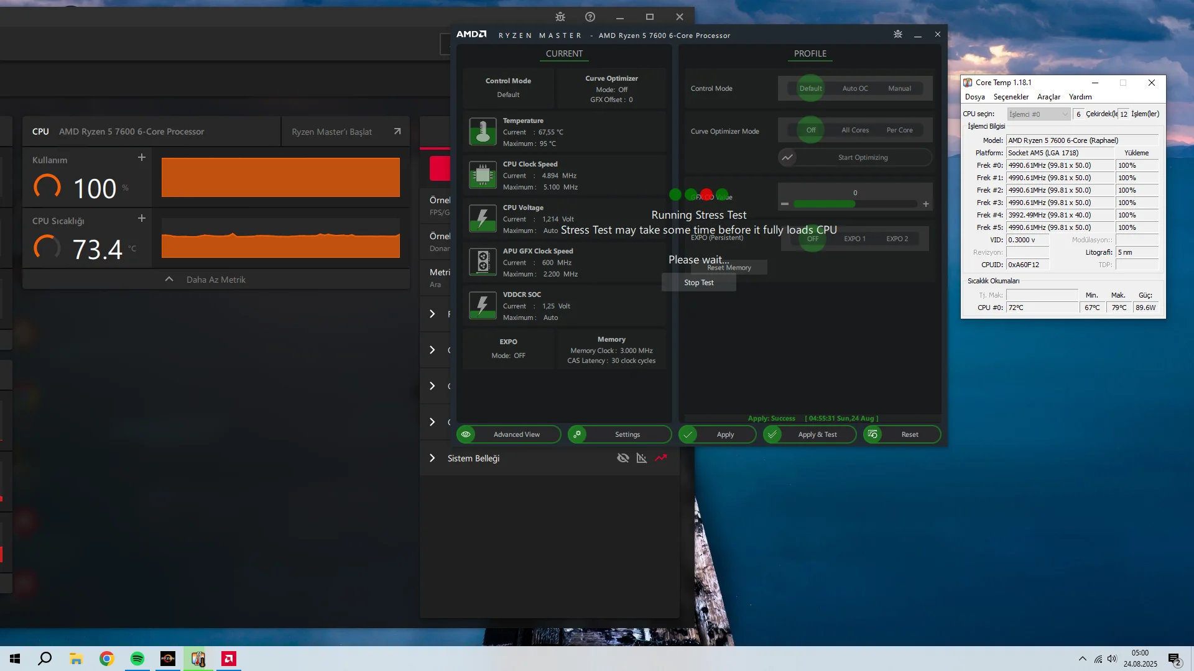Click the Start Optimizing graph icon
This screenshot has width=1194, height=671.
pos(787,157)
